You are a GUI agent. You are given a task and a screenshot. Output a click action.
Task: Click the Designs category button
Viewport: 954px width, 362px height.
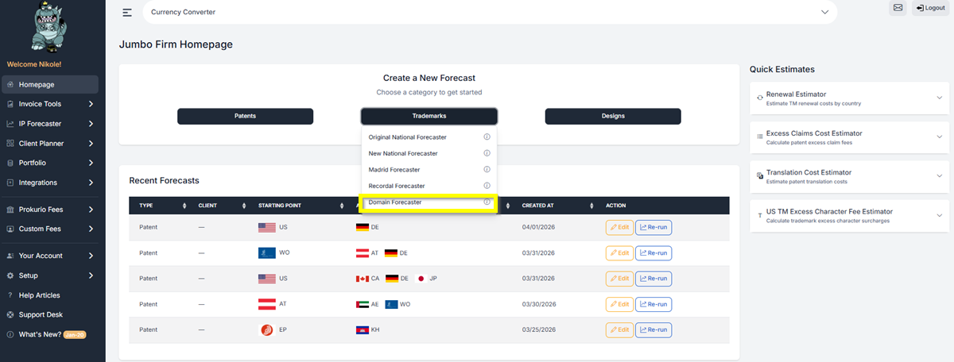click(x=613, y=116)
